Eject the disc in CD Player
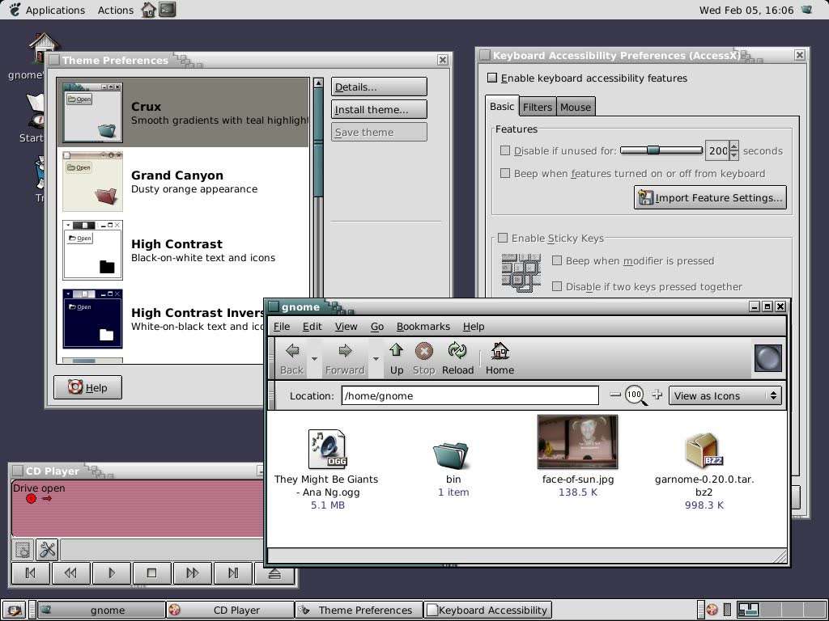This screenshot has height=621, width=829. (274, 573)
